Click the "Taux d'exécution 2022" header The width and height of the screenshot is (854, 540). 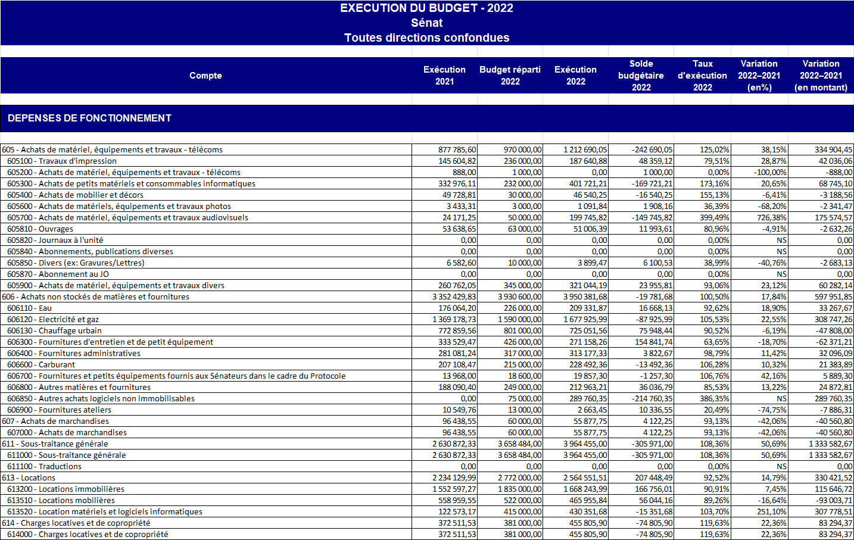click(x=702, y=76)
